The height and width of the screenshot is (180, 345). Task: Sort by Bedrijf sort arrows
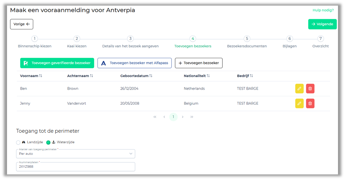[251, 76]
